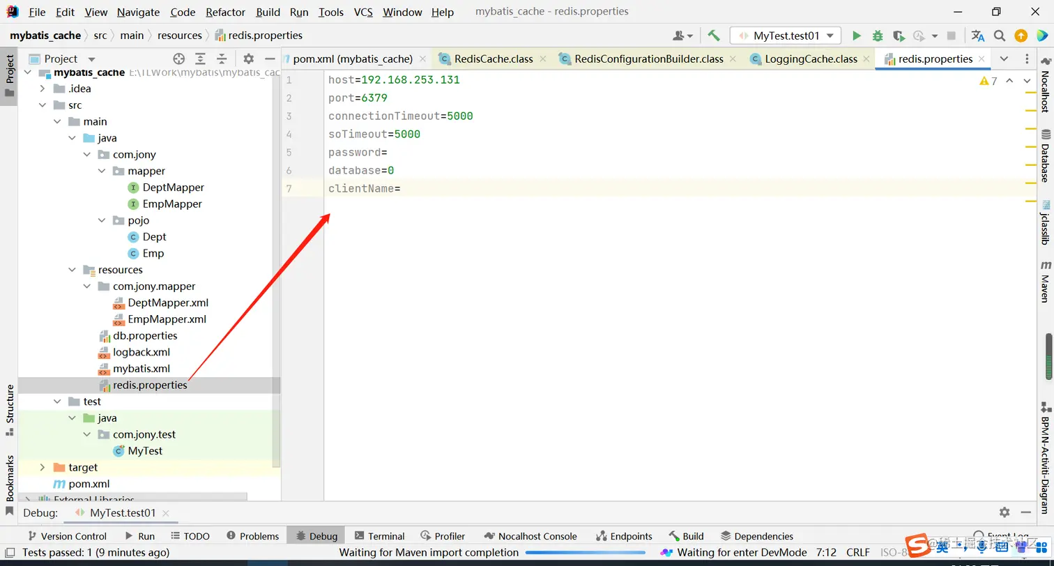Run with Coverage shield icon
Viewport: 1054px width, 566px height.
(899, 36)
